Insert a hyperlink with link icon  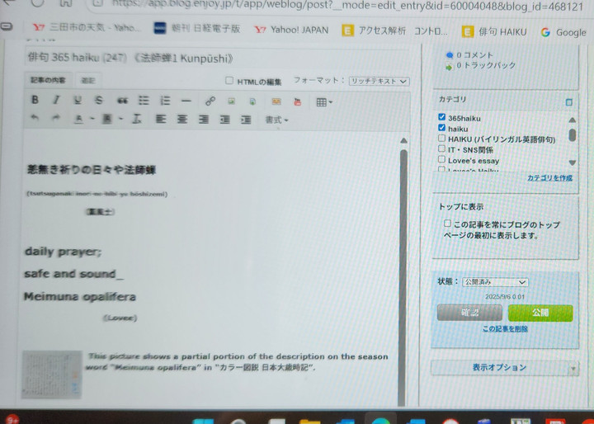[x=210, y=101]
